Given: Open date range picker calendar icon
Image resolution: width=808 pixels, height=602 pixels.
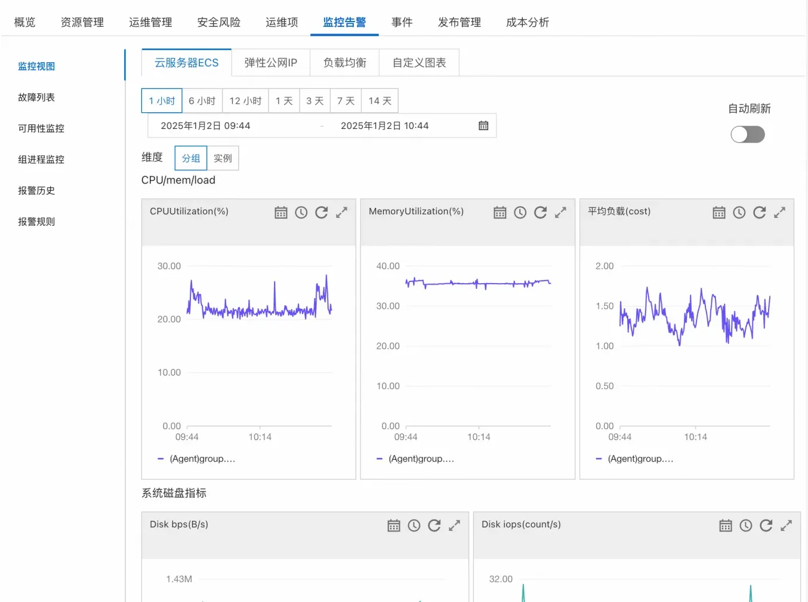Looking at the screenshot, I should [x=483, y=126].
